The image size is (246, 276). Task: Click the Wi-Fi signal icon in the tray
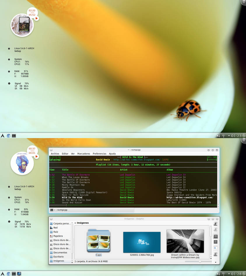coord(224,274)
